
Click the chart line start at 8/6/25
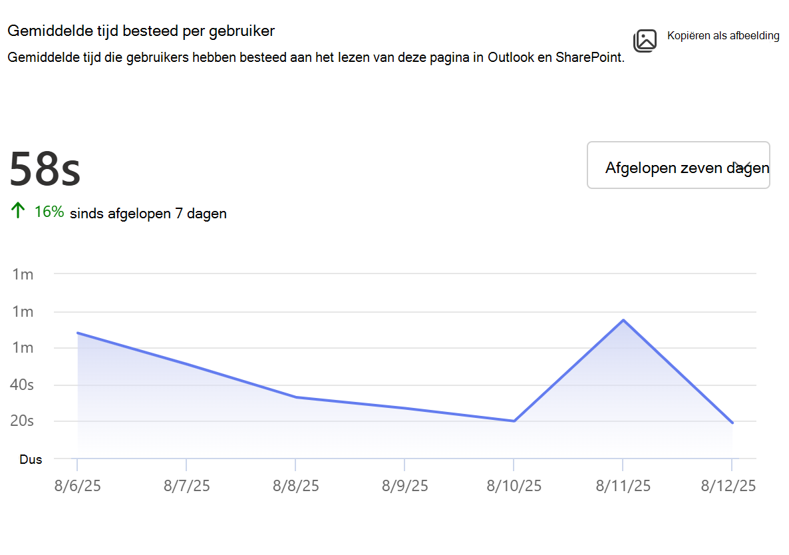click(x=77, y=333)
